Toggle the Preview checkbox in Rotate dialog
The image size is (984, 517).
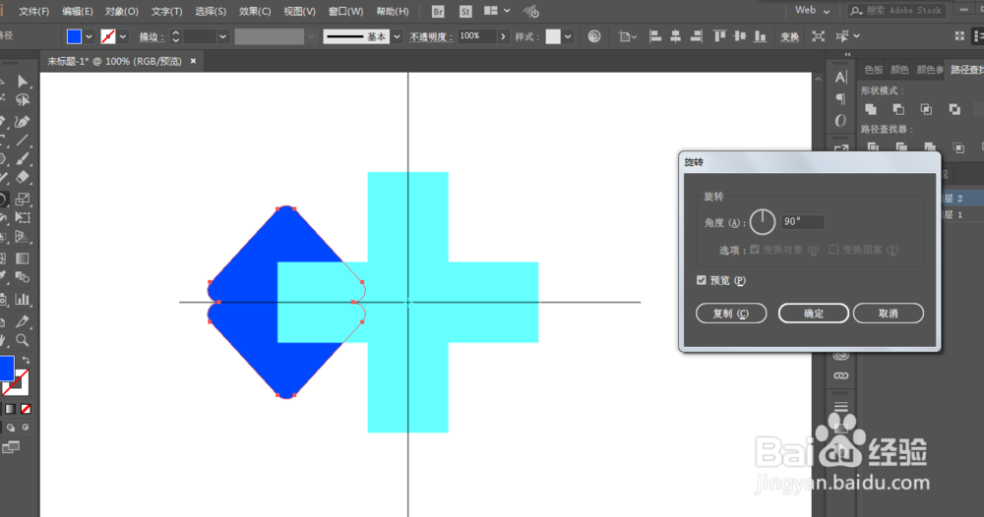(702, 280)
